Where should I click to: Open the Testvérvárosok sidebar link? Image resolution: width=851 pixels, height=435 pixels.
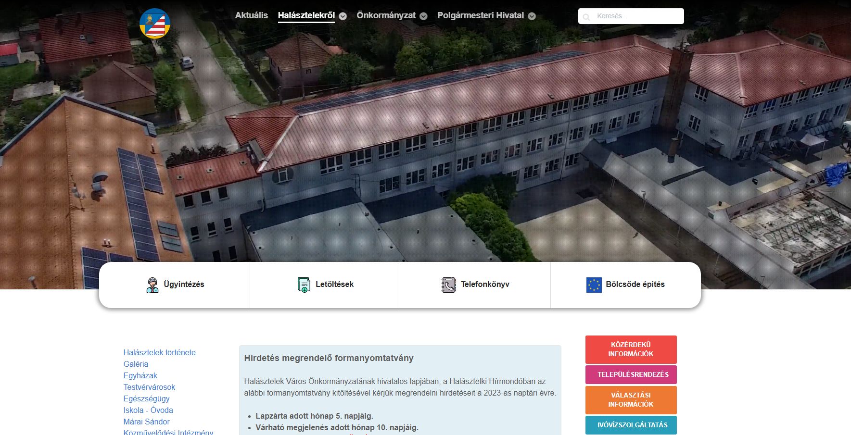(x=149, y=387)
